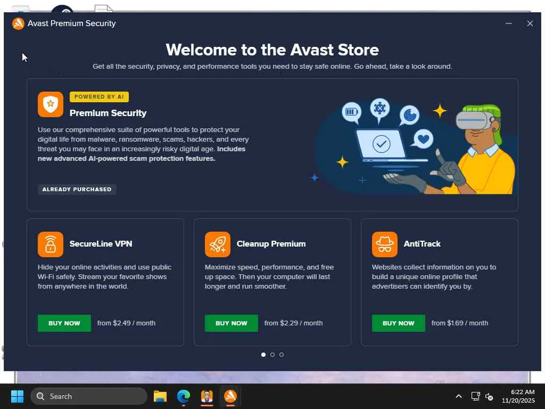Click 'Welcome to the Avast Store' heading
The height and width of the screenshot is (409, 545).
point(272,50)
